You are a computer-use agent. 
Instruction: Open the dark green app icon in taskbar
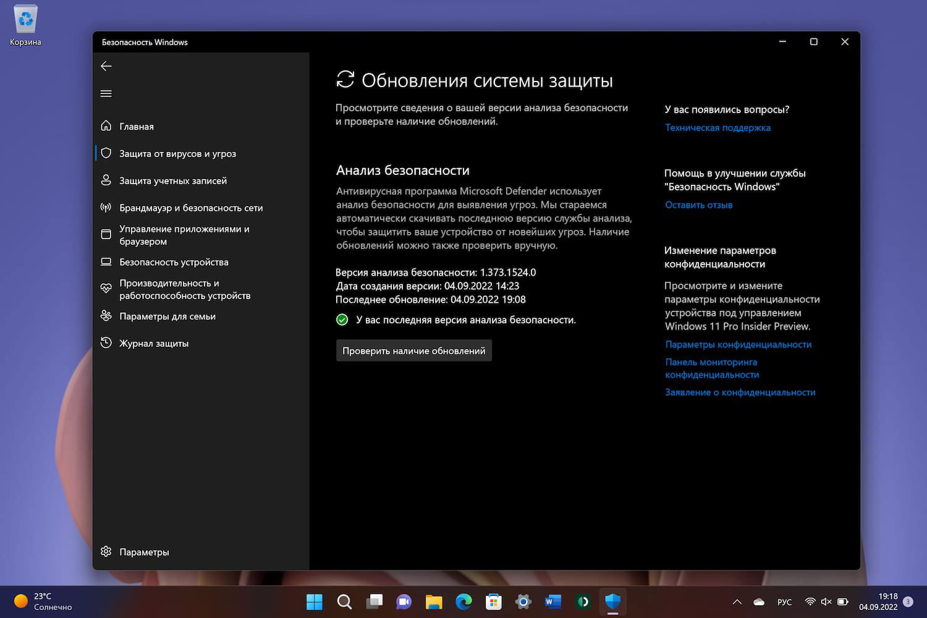pos(583,601)
